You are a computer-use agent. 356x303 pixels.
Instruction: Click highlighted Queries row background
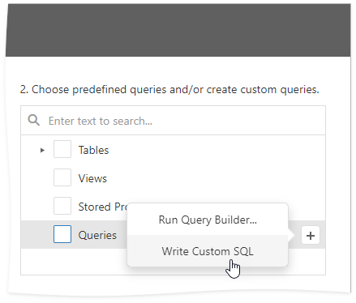coord(173,234)
